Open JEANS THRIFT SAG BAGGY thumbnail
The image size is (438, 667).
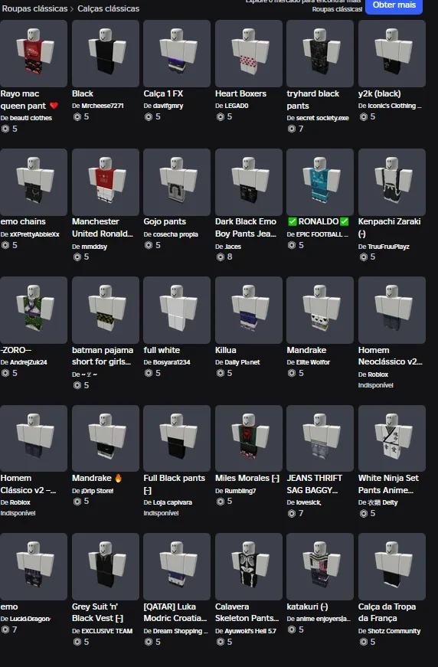[320, 439]
